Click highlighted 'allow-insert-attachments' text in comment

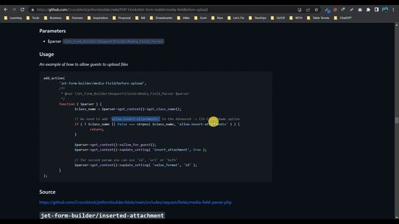click(136, 119)
